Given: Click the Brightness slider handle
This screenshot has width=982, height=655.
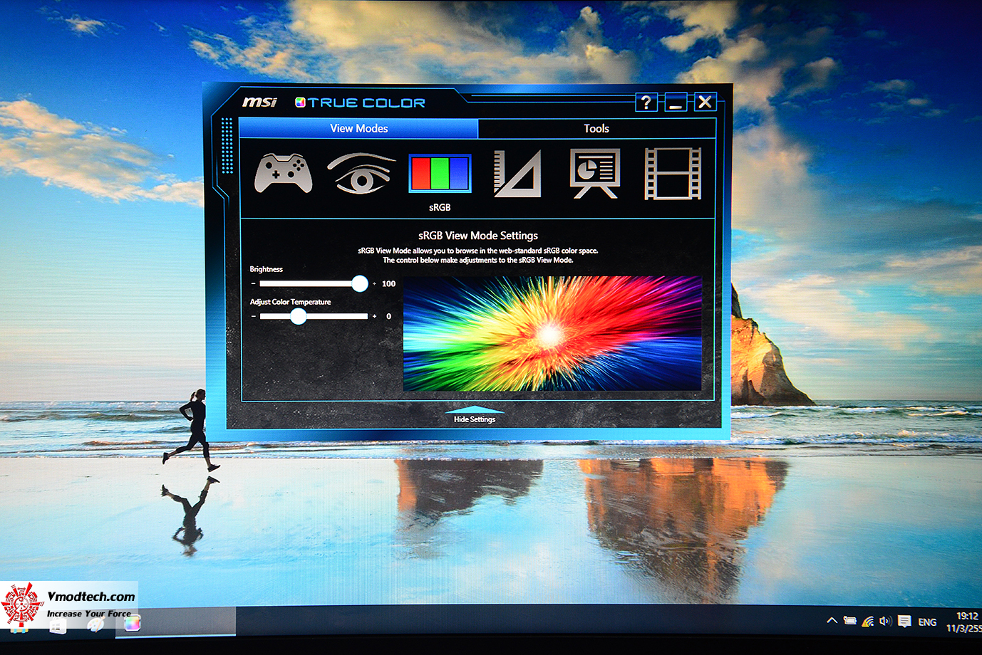Looking at the screenshot, I should (360, 283).
